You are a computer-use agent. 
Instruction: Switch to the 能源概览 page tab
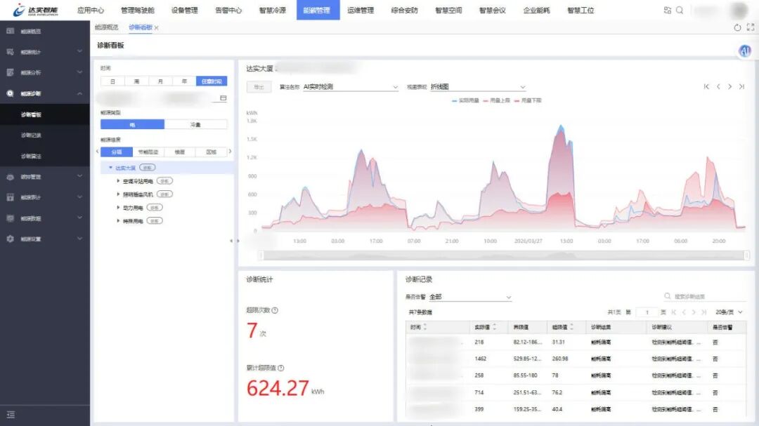(107, 27)
